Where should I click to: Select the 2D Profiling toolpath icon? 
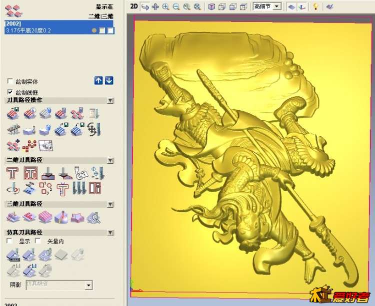pos(12,173)
